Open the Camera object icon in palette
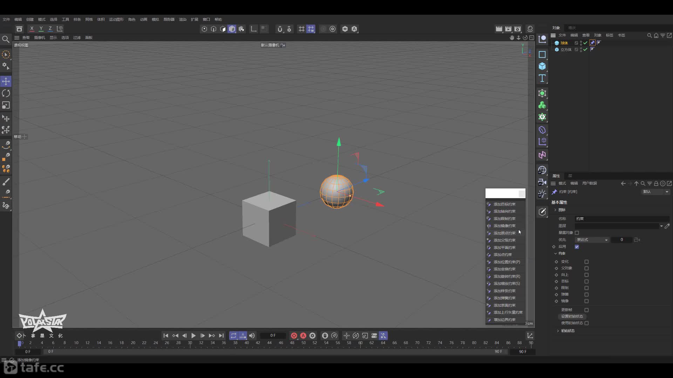The width and height of the screenshot is (673, 378). (542, 182)
